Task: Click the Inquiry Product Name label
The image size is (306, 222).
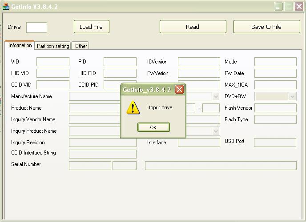Action: (x=34, y=131)
